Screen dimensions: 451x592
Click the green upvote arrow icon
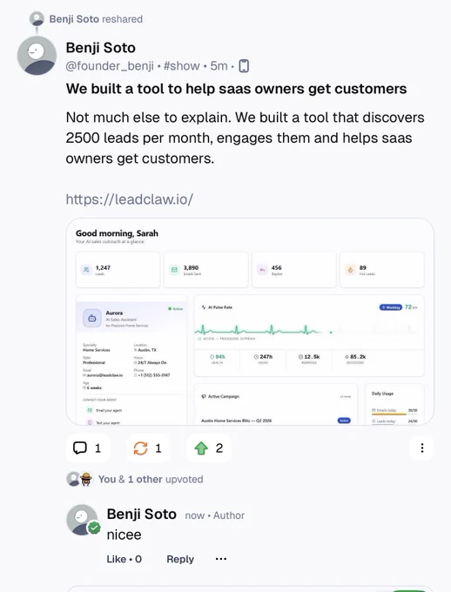[201, 448]
